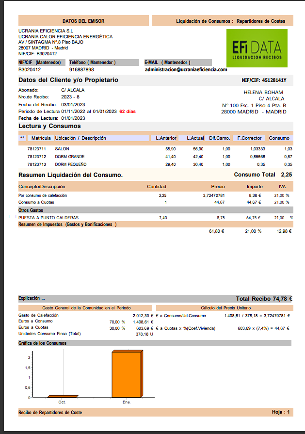Select the Mantenedor NIF value B3020412
The height and width of the screenshot is (434, 305).
pyautogui.click(x=30, y=70)
